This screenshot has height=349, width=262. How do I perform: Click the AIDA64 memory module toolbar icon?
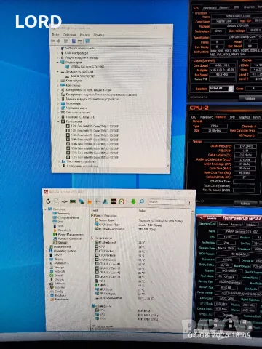coord(73,201)
